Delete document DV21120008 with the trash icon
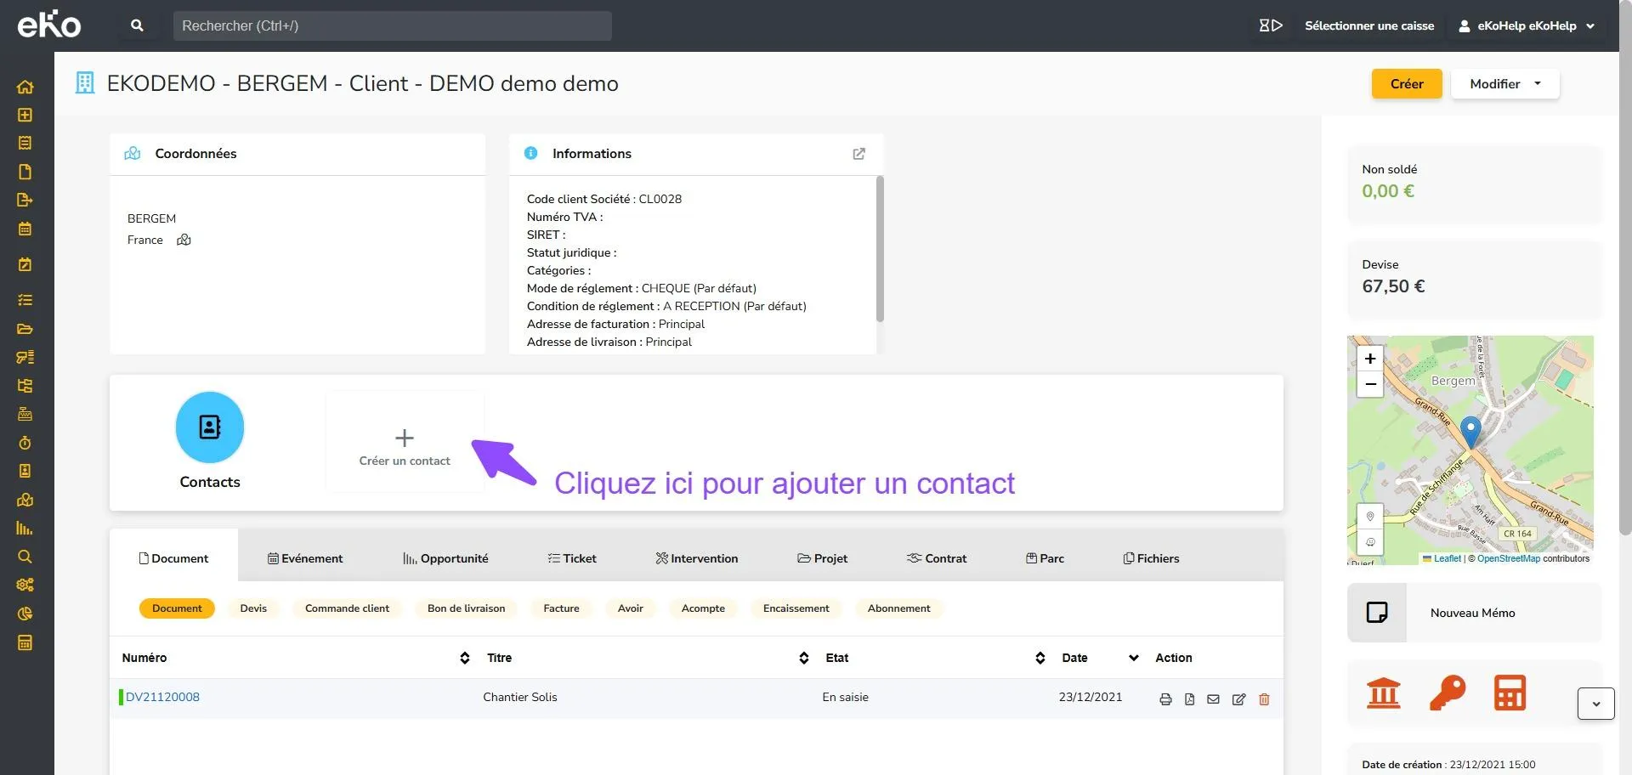The image size is (1632, 775). click(1264, 699)
